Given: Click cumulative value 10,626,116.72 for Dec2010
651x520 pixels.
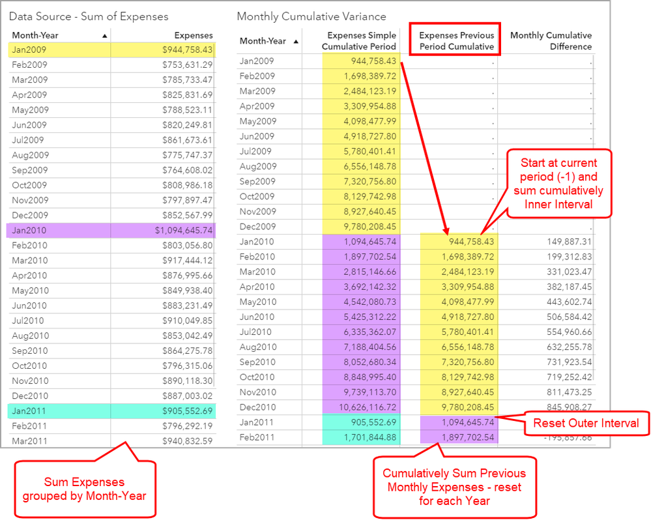Looking at the screenshot, I should [368, 407].
